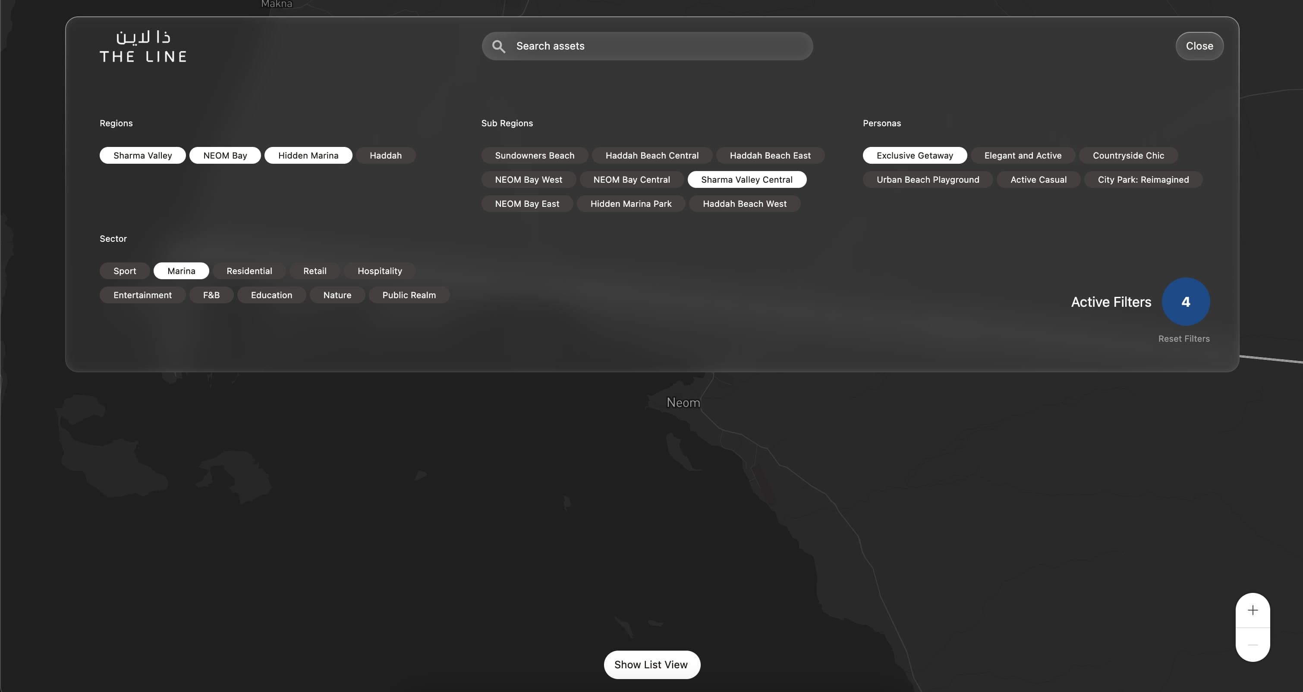Zoom in on the map with plus icon
1303x692 pixels.
tap(1253, 610)
